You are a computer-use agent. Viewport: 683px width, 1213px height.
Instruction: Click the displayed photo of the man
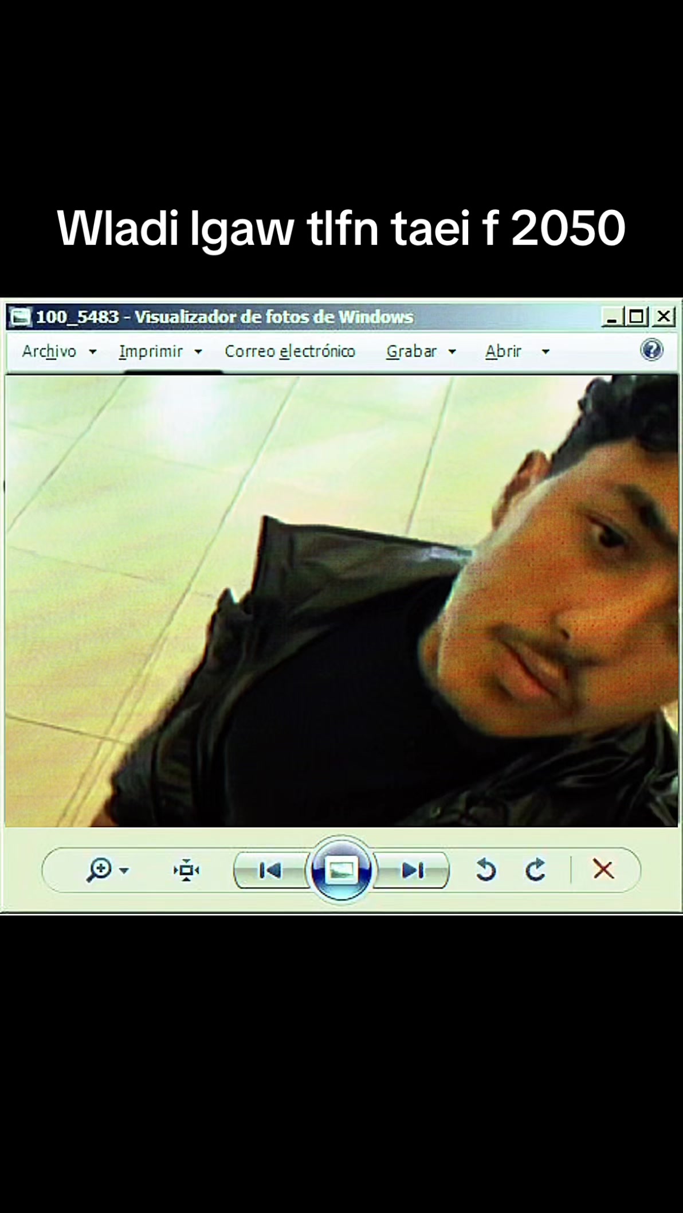pyautogui.click(x=341, y=600)
